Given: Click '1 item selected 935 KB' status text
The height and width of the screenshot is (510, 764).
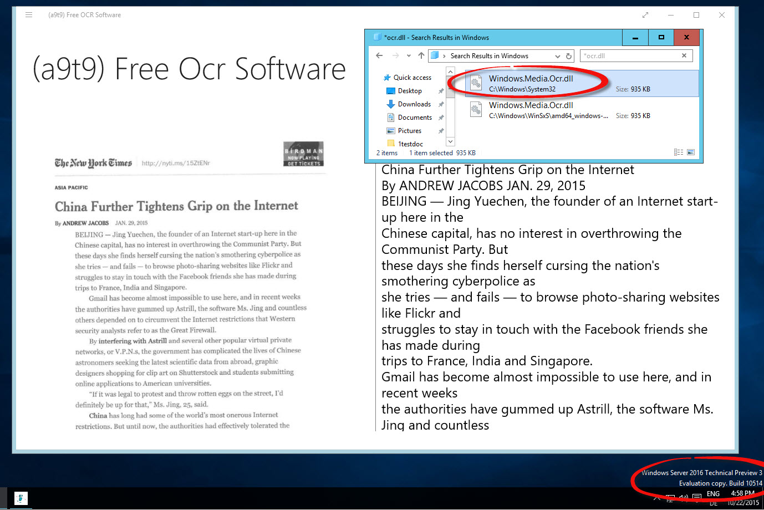Looking at the screenshot, I should [442, 153].
